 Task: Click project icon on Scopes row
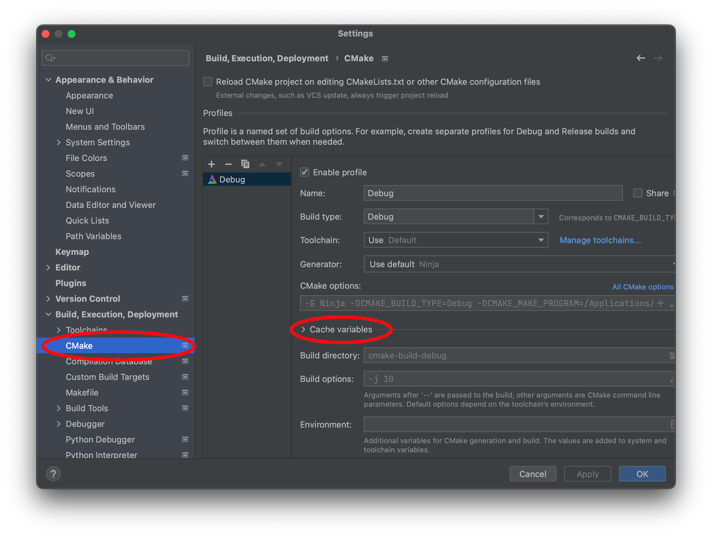click(185, 174)
